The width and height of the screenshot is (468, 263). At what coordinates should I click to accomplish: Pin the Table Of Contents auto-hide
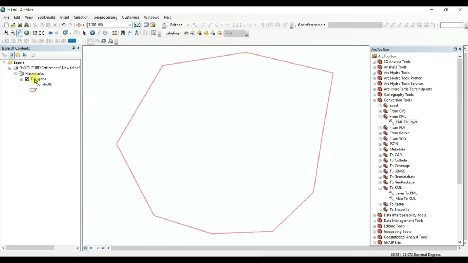point(73,48)
